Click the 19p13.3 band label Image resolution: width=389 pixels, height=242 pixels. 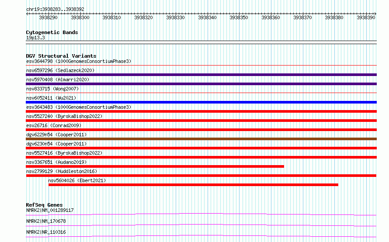click(x=35, y=38)
